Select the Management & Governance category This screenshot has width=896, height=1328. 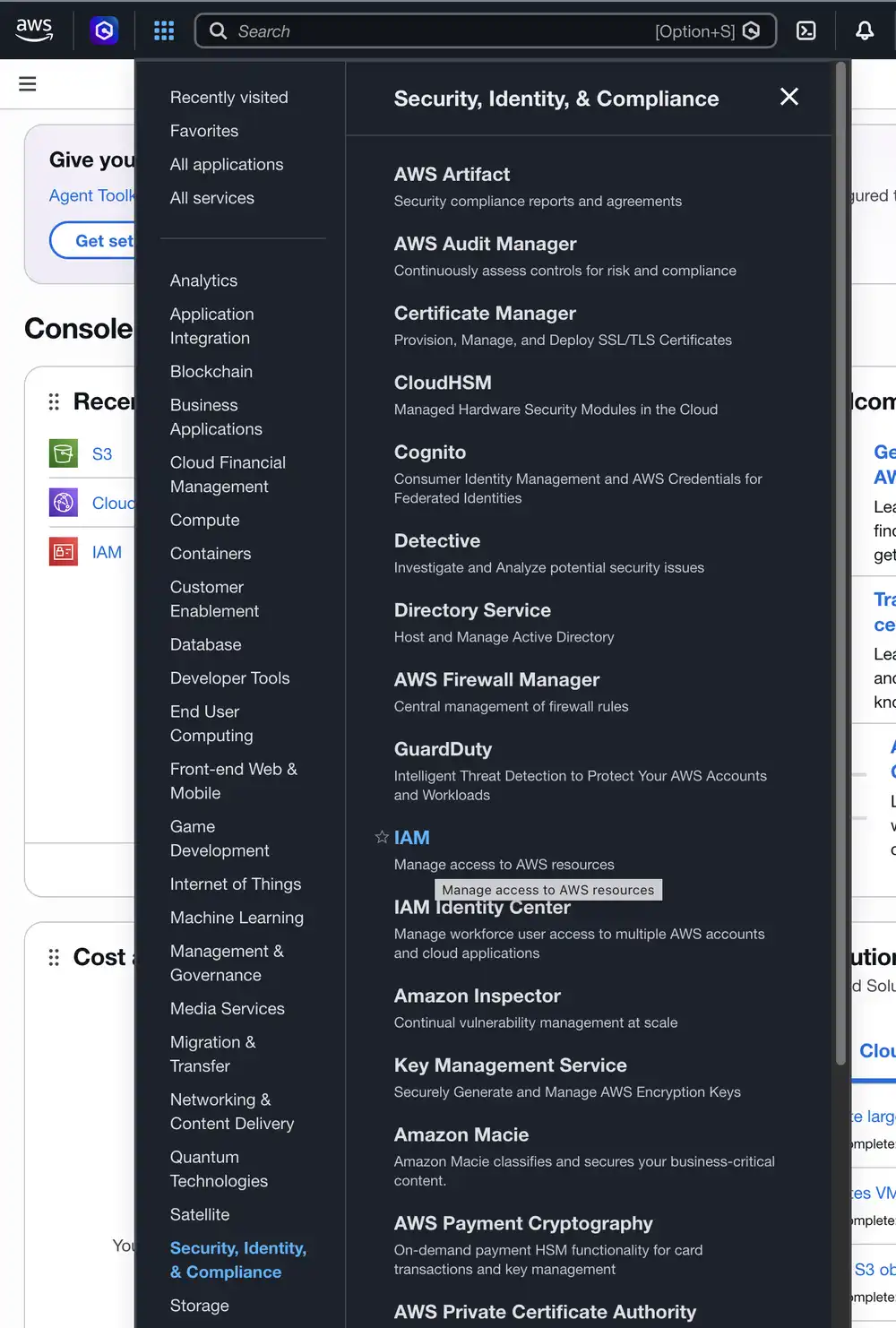pos(227,963)
